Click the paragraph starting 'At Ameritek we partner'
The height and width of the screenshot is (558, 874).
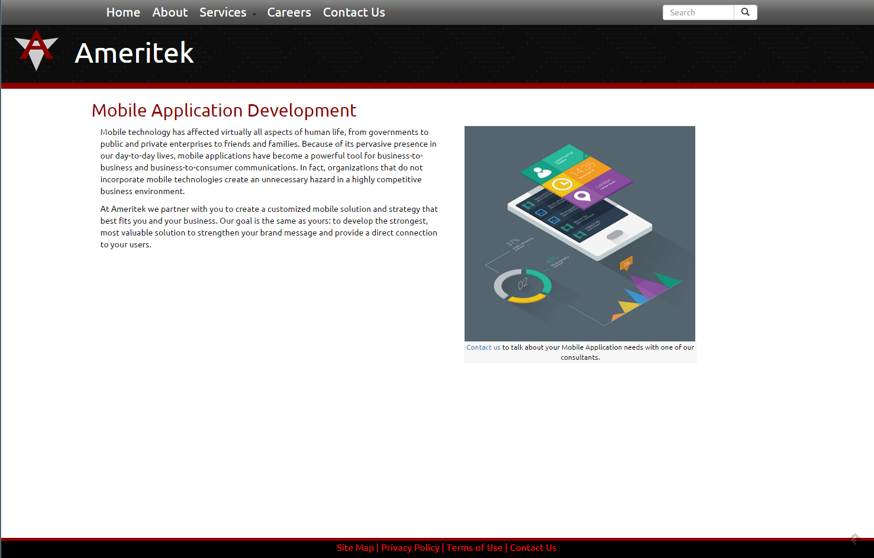269,227
